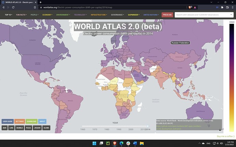
Task: Open the orange SETTINGS button
Action: (19, 121)
